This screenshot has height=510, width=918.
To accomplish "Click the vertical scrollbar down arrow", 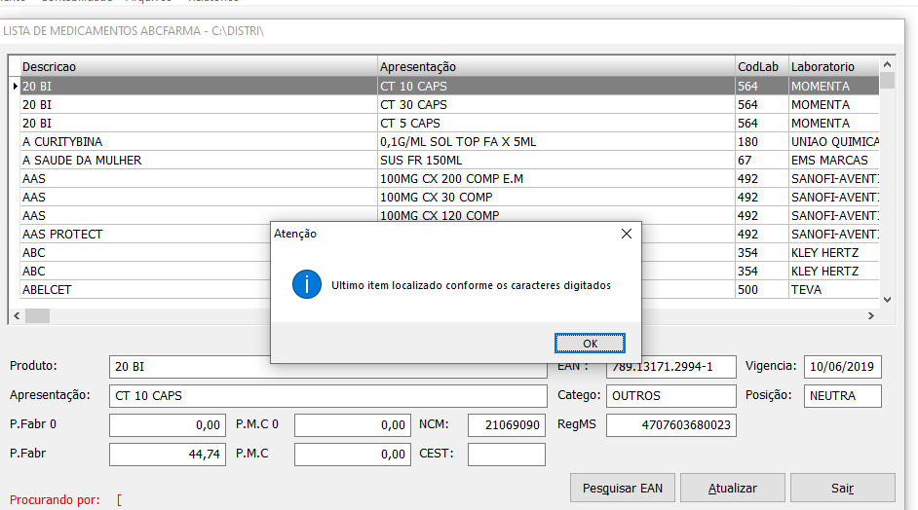I will (887, 300).
